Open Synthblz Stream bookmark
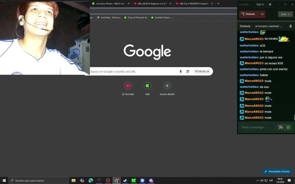The height and width of the screenshot is (184, 295). point(162,17)
